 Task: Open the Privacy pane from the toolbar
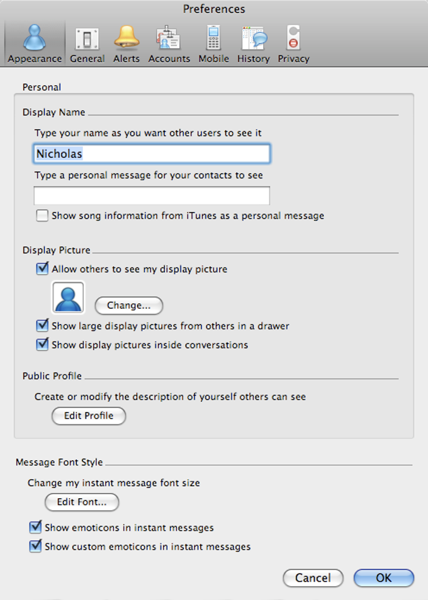click(293, 41)
